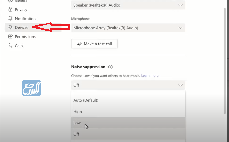Image resolution: width=229 pixels, height=142 pixels.
Task: Click the Notifications bell icon
Action: (x=10, y=19)
